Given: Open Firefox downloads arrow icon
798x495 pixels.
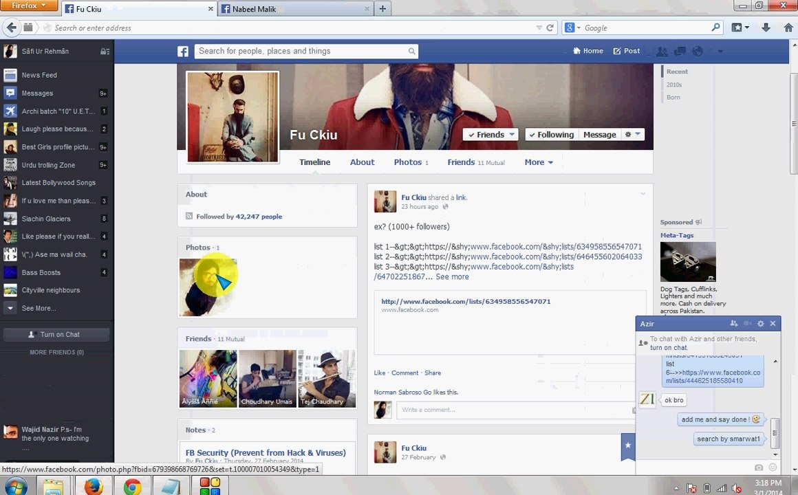Looking at the screenshot, I should click(766, 27).
